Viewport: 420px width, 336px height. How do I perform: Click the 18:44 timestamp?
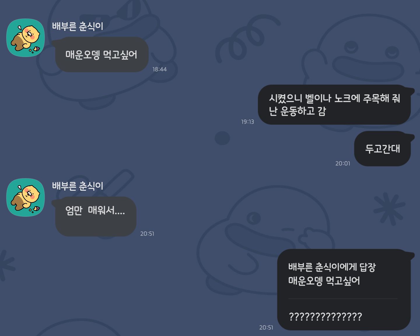coord(160,69)
